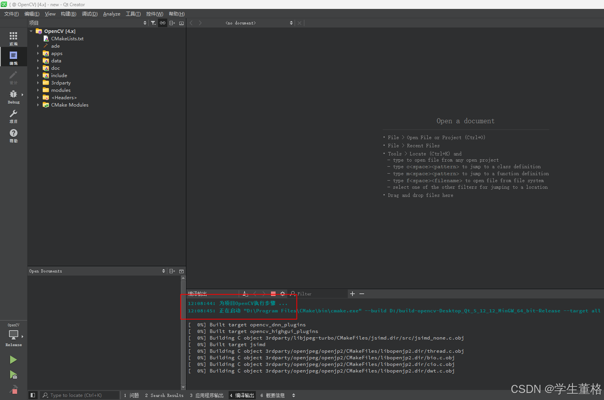Go back in editor navigation history

pyautogui.click(x=191, y=23)
